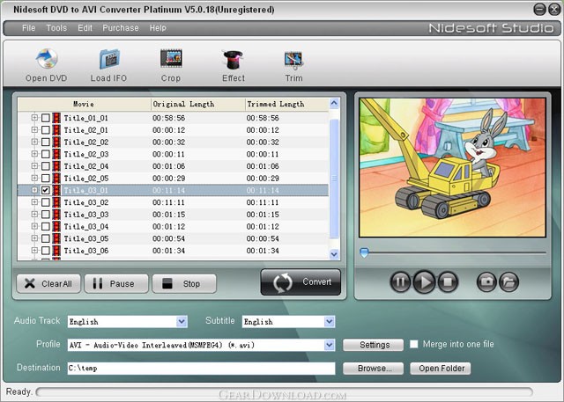
Task: Click the preview seek slider handle
Action: pyautogui.click(x=364, y=252)
